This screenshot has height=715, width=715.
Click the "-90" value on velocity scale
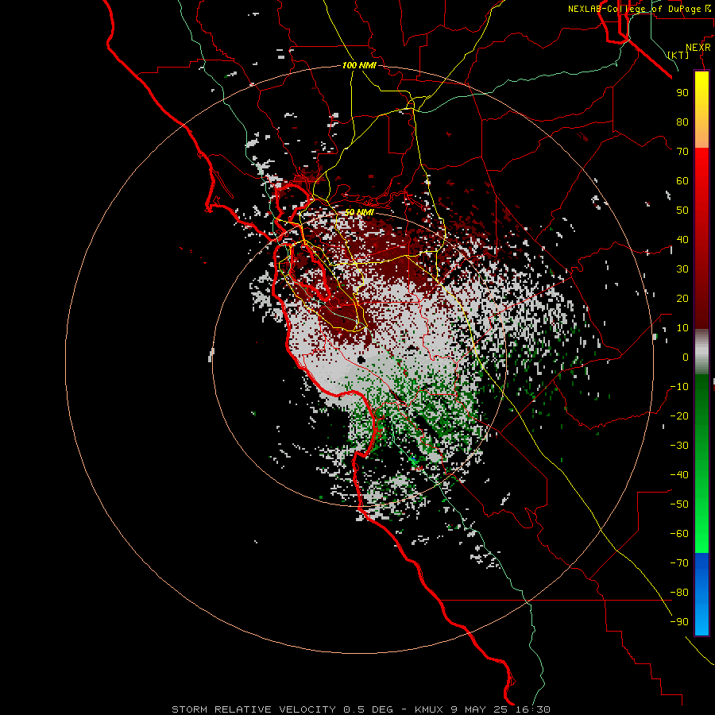click(x=679, y=622)
